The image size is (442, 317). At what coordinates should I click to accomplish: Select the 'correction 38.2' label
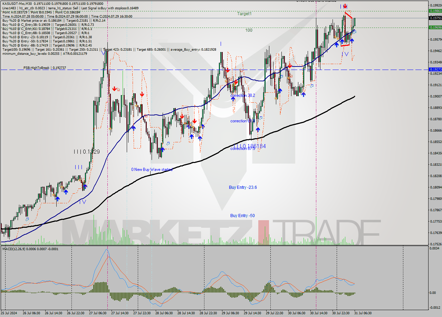click(x=243, y=95)
